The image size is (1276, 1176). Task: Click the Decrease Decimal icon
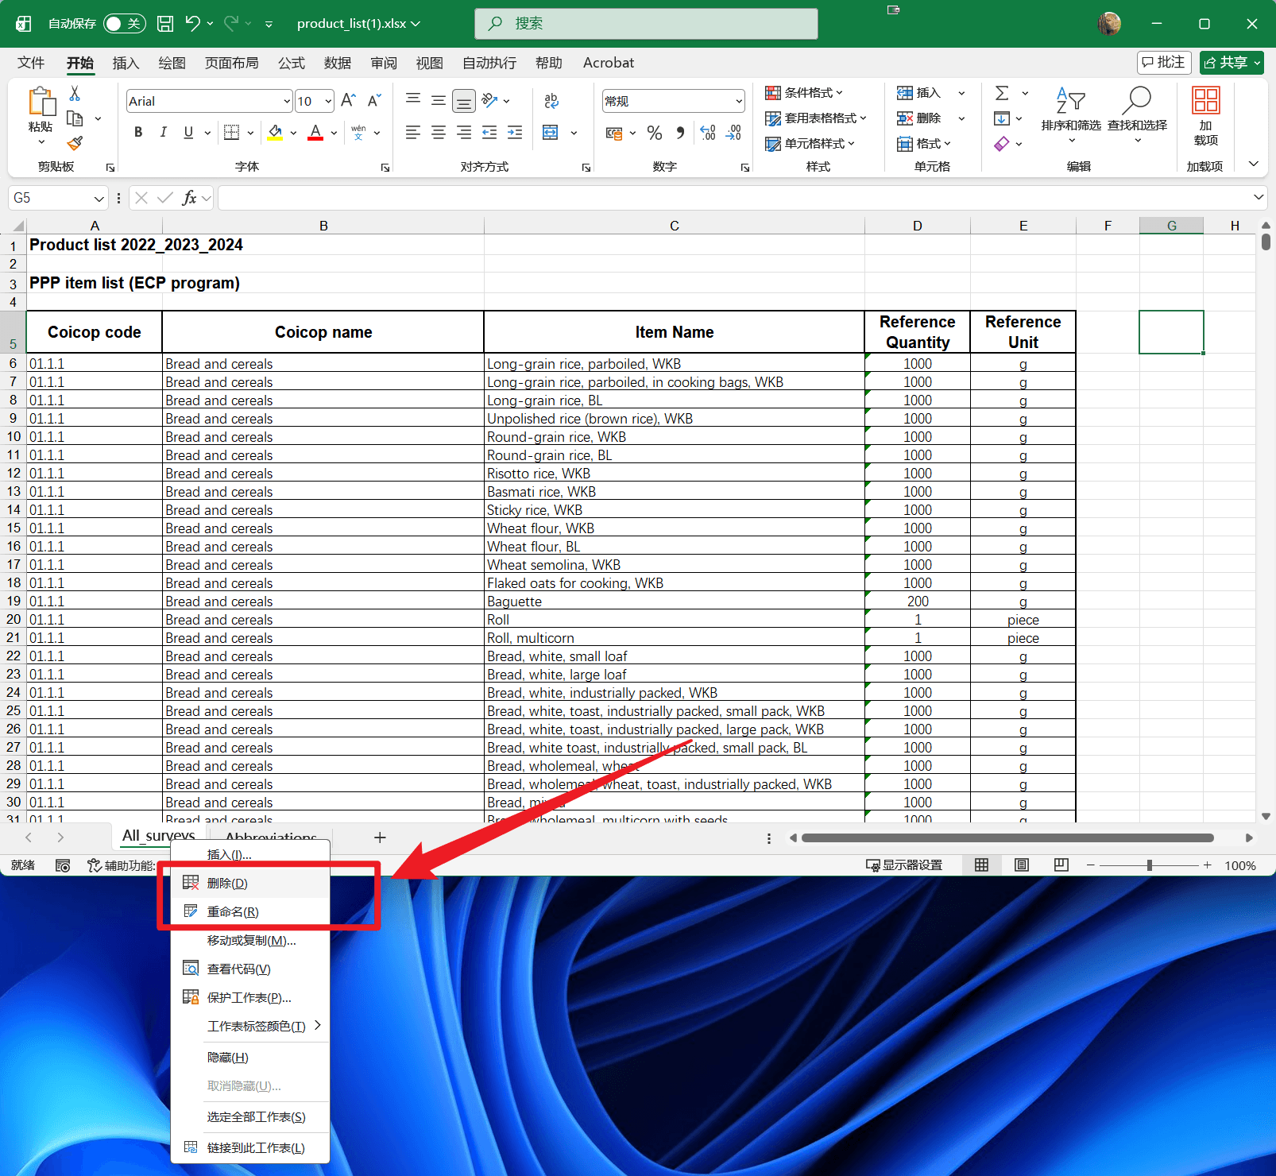(733, 133)
